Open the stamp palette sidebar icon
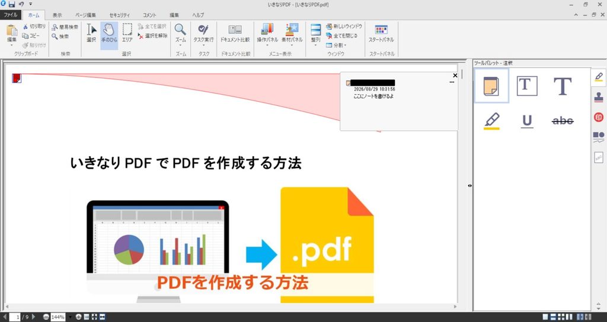607x322 pixels. (x=599, y=96)
